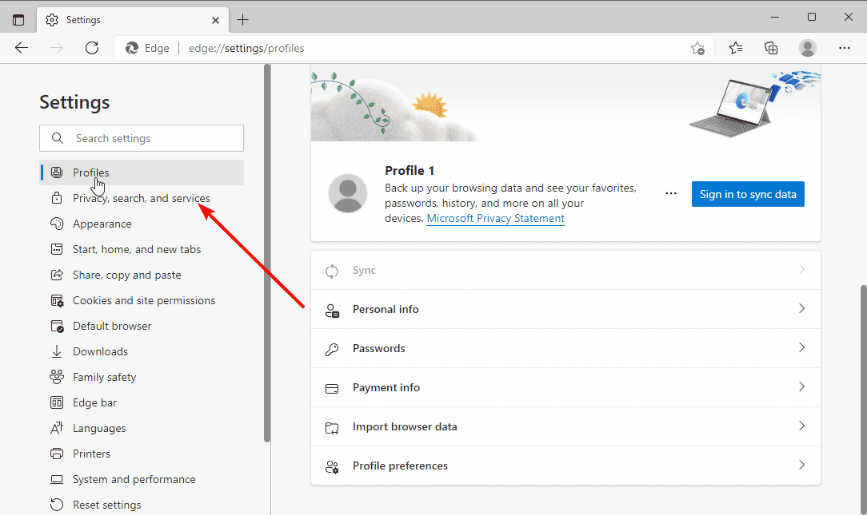Click the Edge bar icon
867x515 pixels.
(x=57, y=402)
